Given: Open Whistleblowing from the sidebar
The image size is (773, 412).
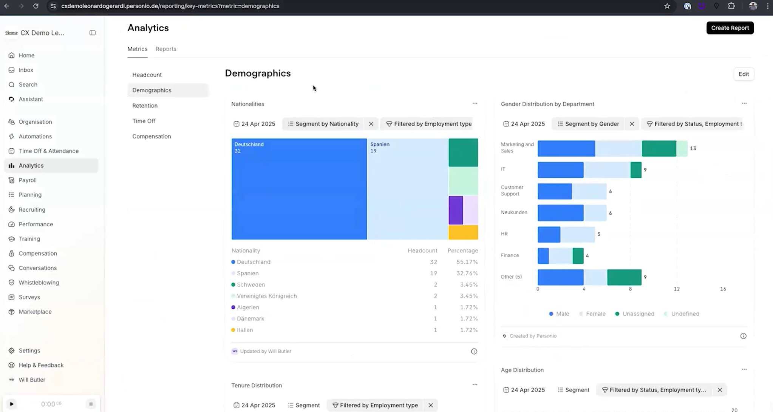Looking at the screenshot, I should 39,282.
